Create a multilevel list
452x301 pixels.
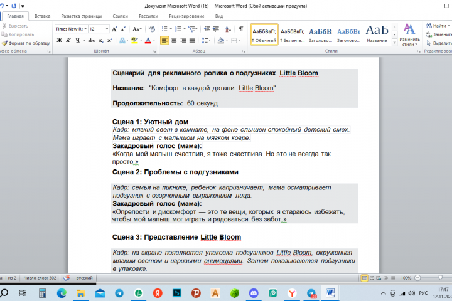(191, 29)
